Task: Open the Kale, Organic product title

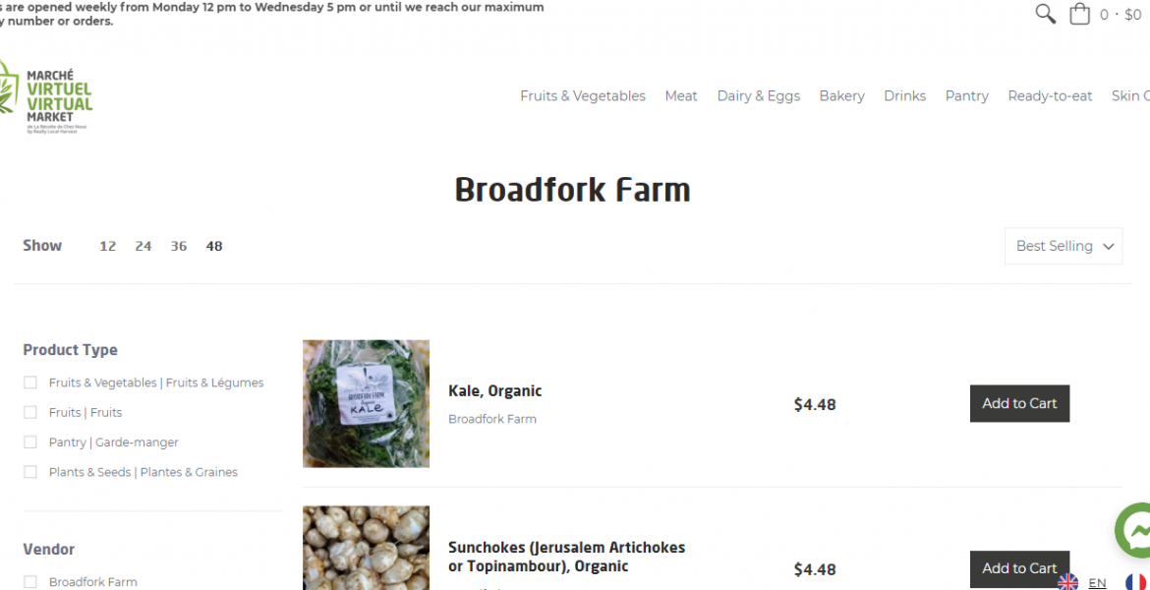Action: click(x=495, y=391)
